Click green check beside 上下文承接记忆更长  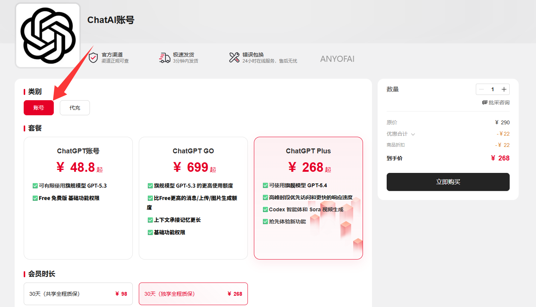click(x=150, y=220)
